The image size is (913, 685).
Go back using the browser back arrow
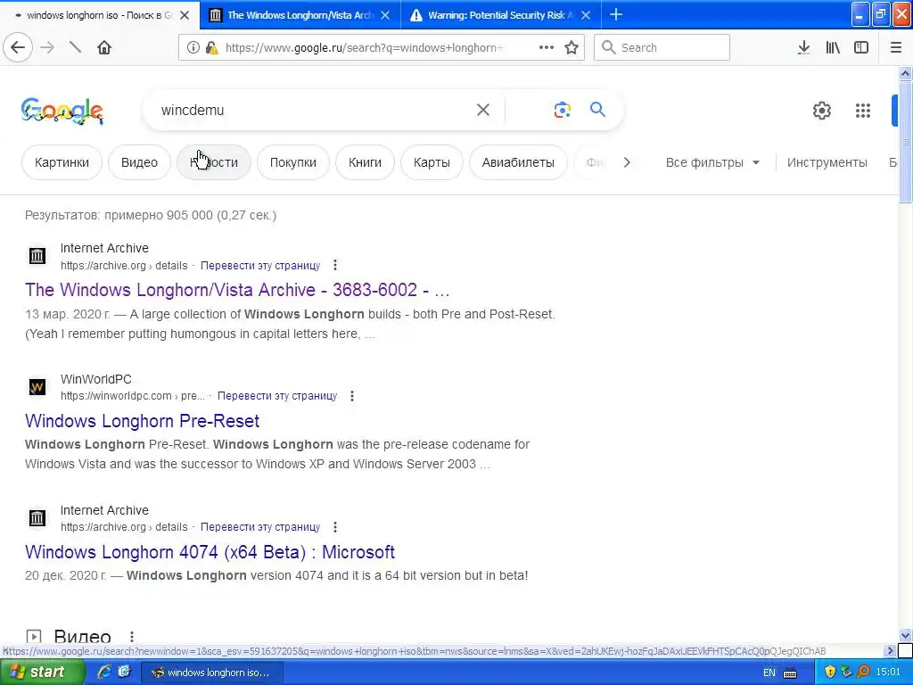(18, 47)
